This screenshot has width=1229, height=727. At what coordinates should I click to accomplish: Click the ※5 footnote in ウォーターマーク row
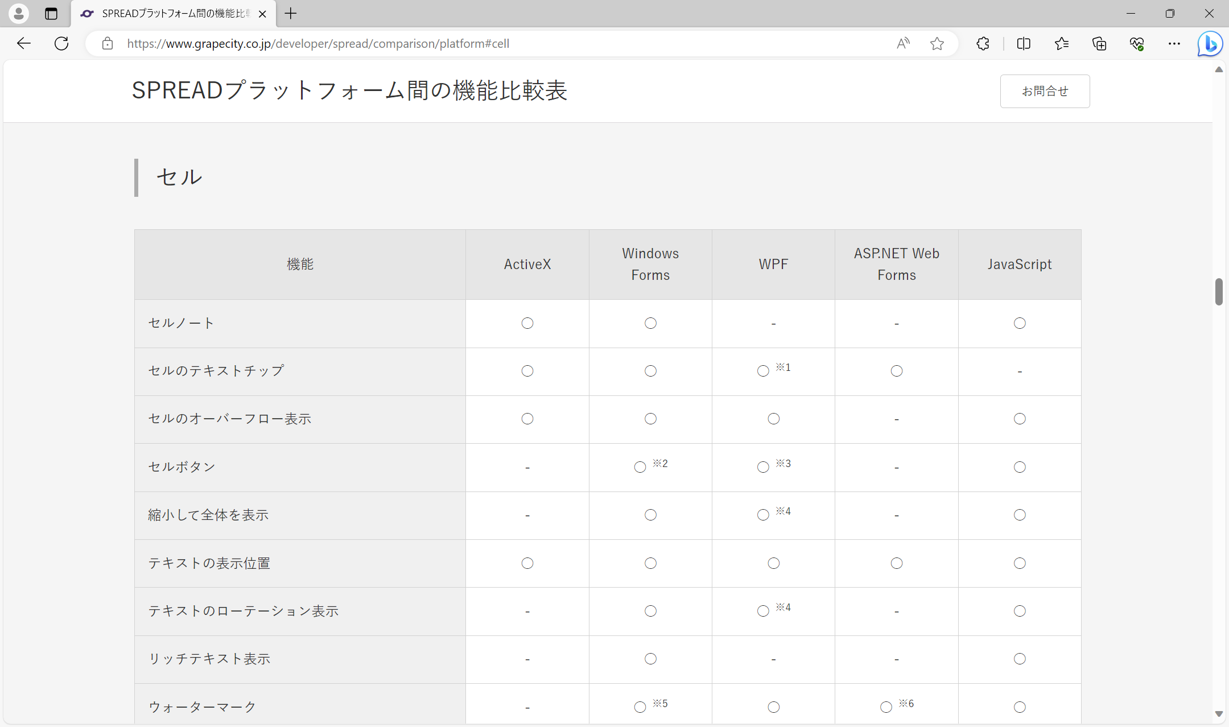point(661,704)
